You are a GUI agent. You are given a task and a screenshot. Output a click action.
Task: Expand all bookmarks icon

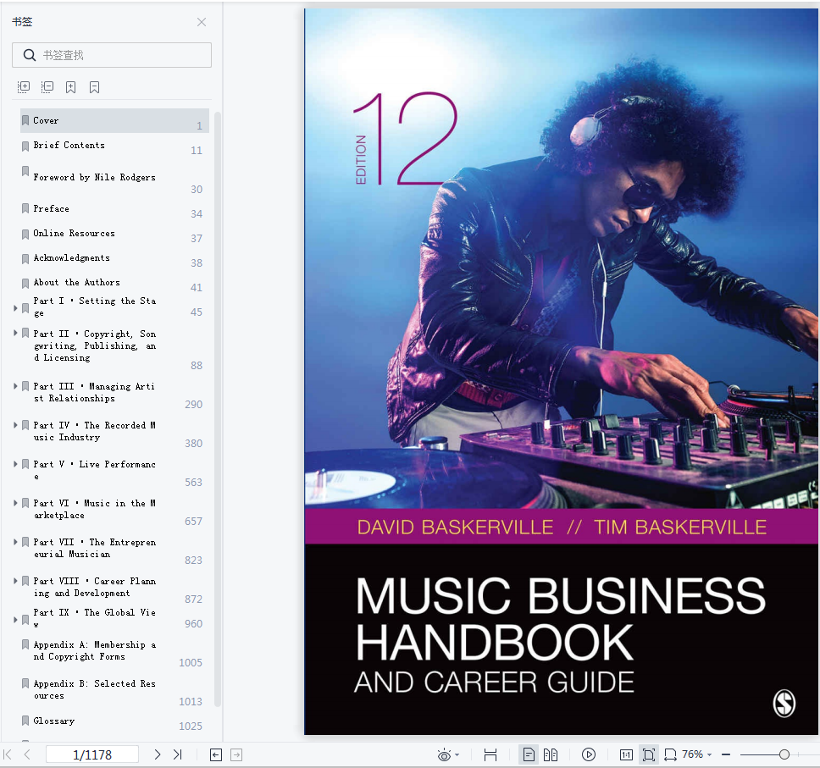(x=24, y=86)
